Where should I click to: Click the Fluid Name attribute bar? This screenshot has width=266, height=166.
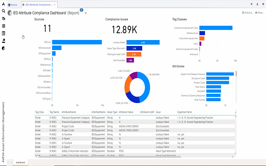(214, 87)
